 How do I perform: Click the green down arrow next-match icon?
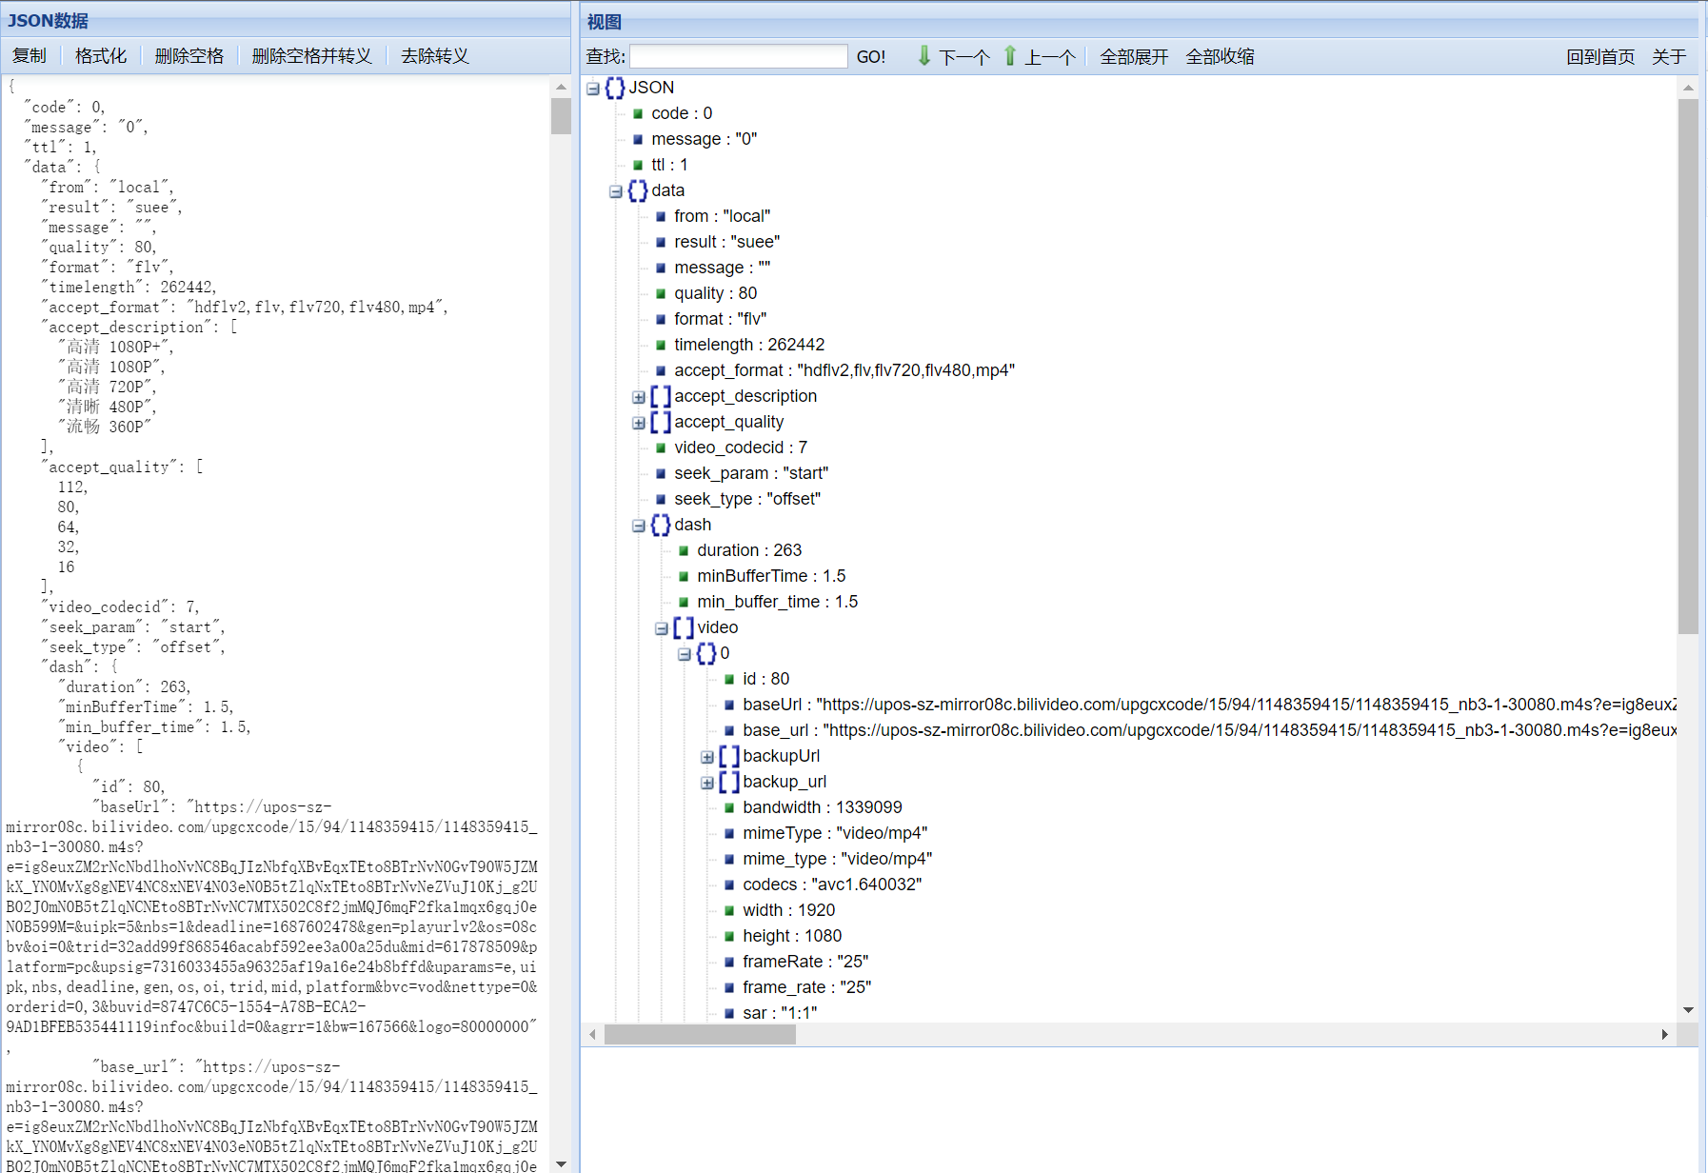(x=924, y=56)
